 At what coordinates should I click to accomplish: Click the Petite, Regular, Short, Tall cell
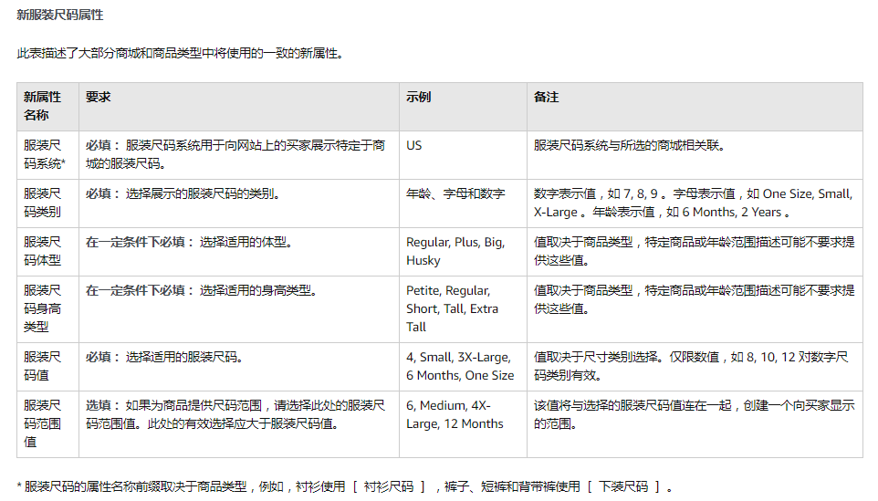pyautogui.click(x=463, y=309)
